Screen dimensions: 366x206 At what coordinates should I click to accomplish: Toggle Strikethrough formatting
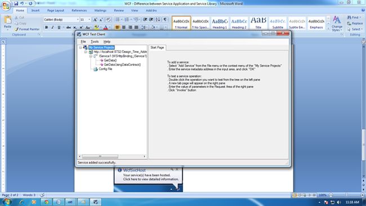pos(68,27)
